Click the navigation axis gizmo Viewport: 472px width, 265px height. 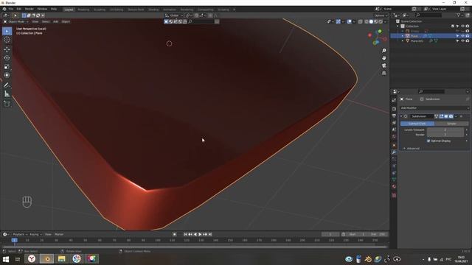(377, 38)
